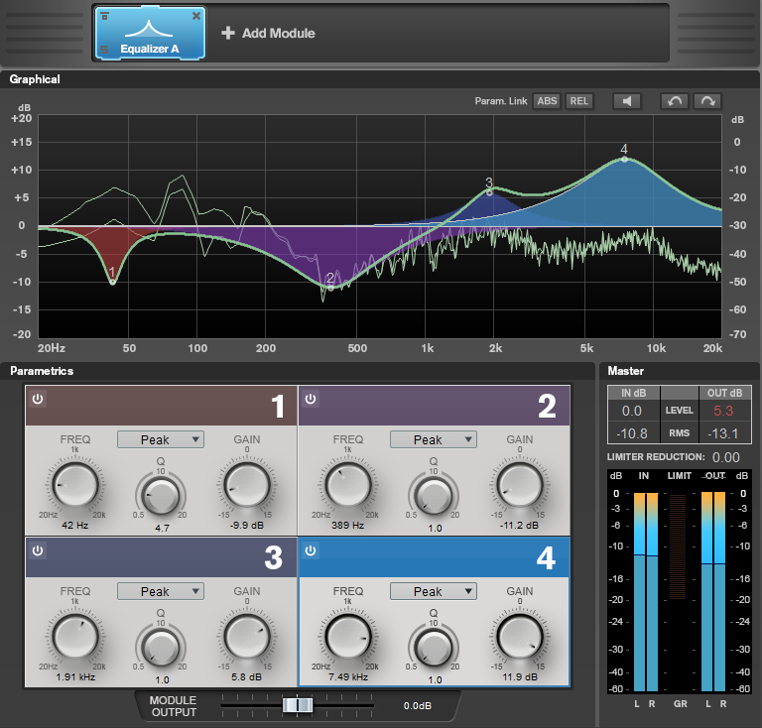This screenshot has height=728, width=762.
Task: Click band 4 Q knob
Action: click(434, 648)
